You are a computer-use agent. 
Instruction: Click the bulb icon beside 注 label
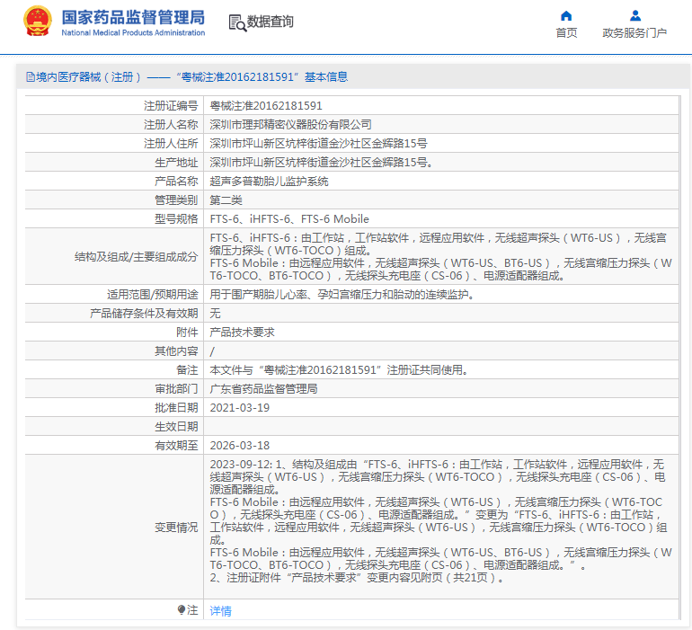[x=182, y=610]
